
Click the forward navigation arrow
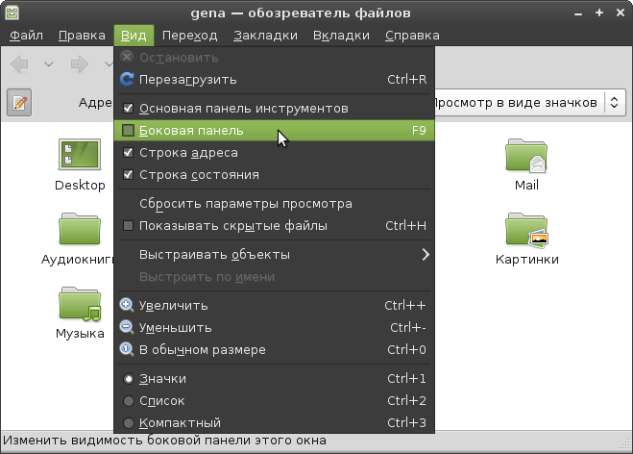tap(80, 64)
